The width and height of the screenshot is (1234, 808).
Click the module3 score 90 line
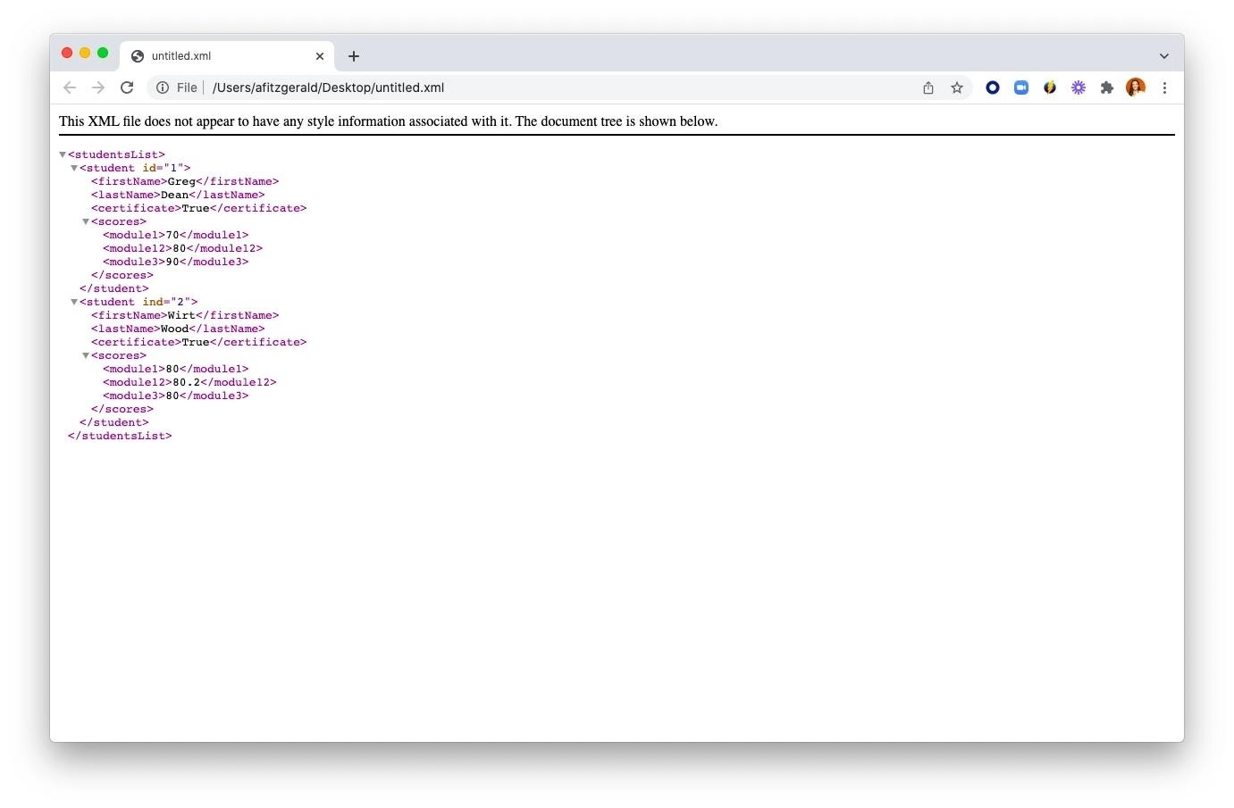(176, 262)
